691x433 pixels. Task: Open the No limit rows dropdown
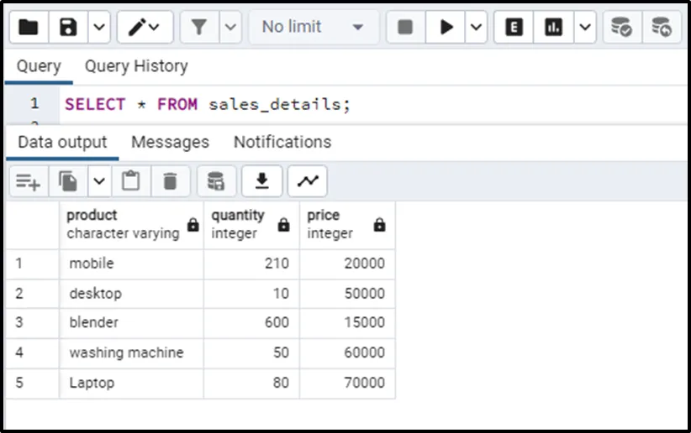(x=313, y=28)
